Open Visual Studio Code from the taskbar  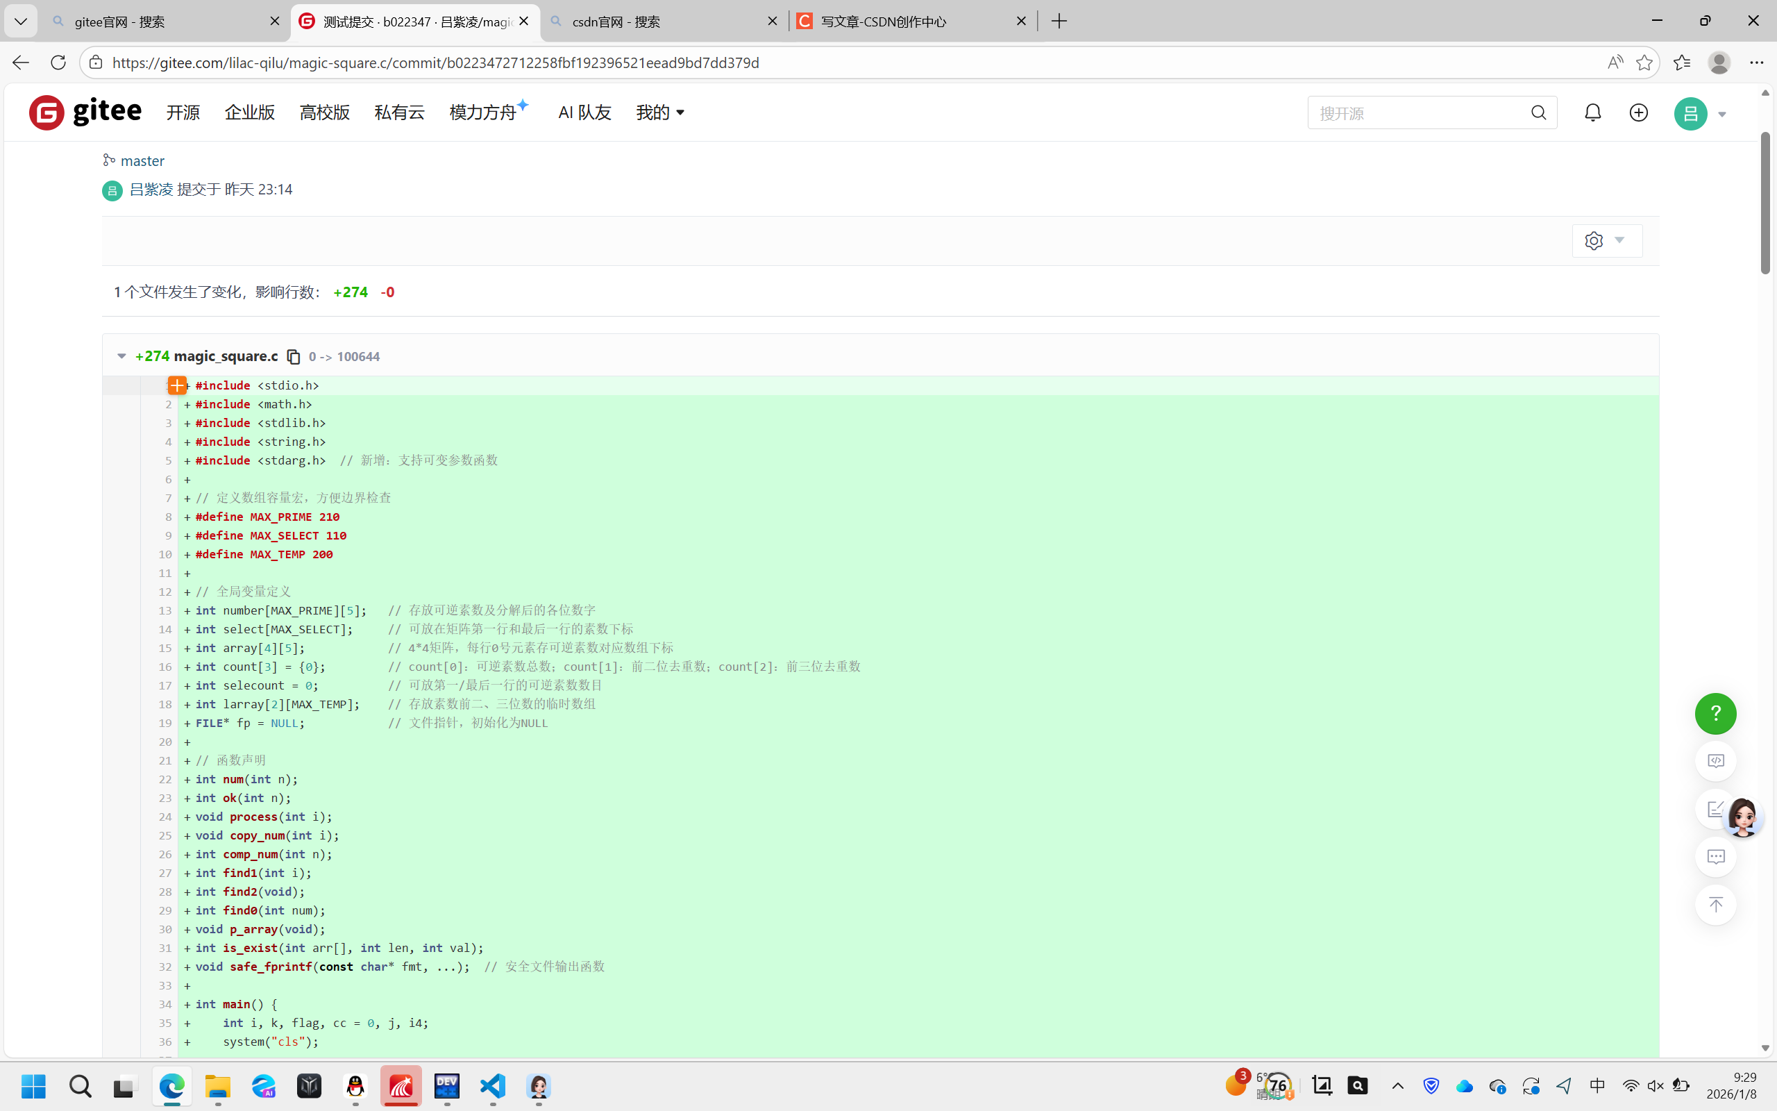coord(493,1086)
